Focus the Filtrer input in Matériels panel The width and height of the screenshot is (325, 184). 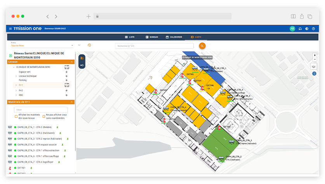pyautogui.click(x=41, y=109)
